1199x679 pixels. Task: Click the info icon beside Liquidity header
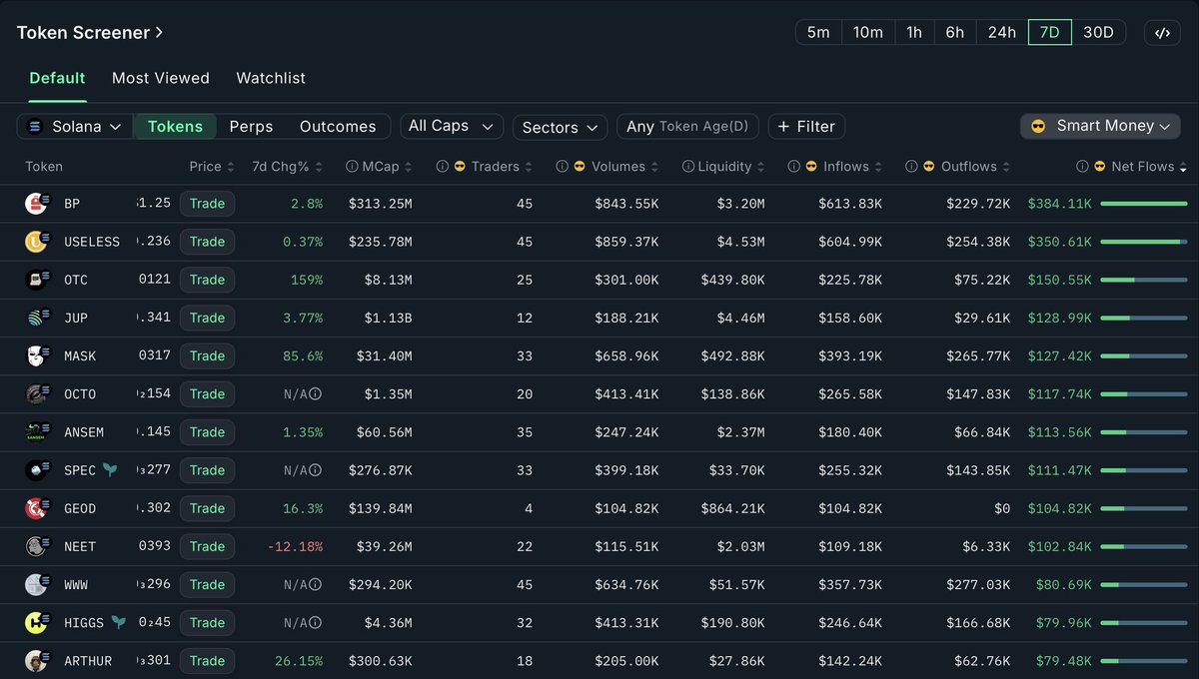click(x=687, y=167)
